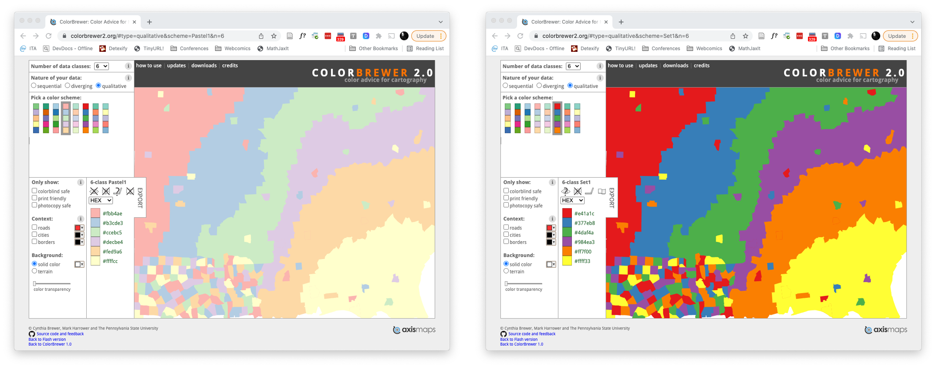Open the red 329 badge extension in left browser
The image size is (936, 367).
tap(341, 37)
